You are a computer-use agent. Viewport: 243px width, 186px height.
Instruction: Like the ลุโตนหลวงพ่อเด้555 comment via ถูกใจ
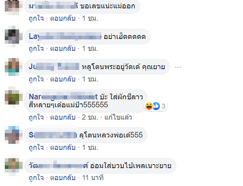(x=36, y=147)
